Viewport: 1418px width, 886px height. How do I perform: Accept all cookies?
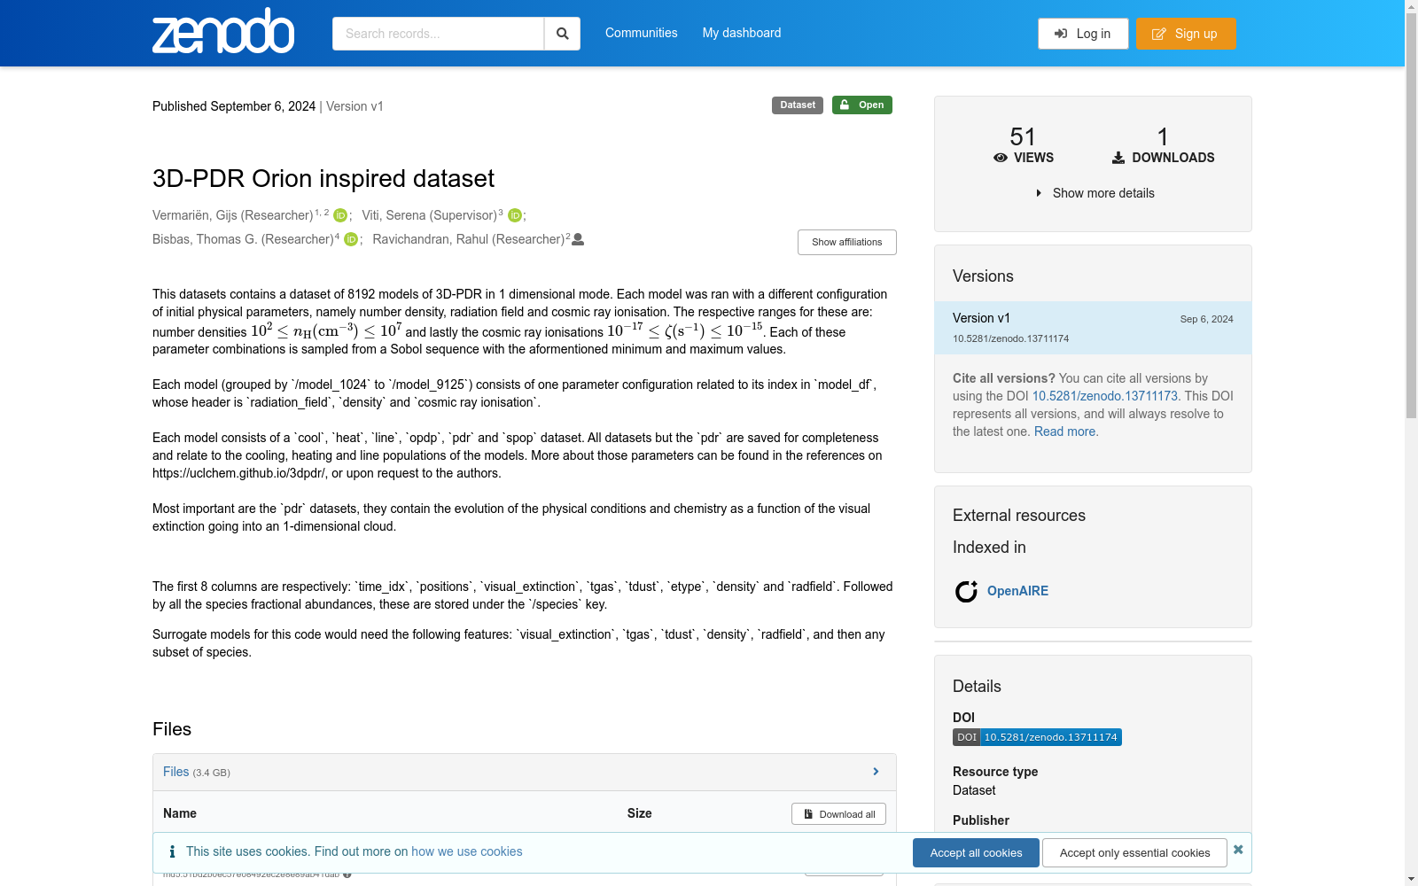pos(976,852)
